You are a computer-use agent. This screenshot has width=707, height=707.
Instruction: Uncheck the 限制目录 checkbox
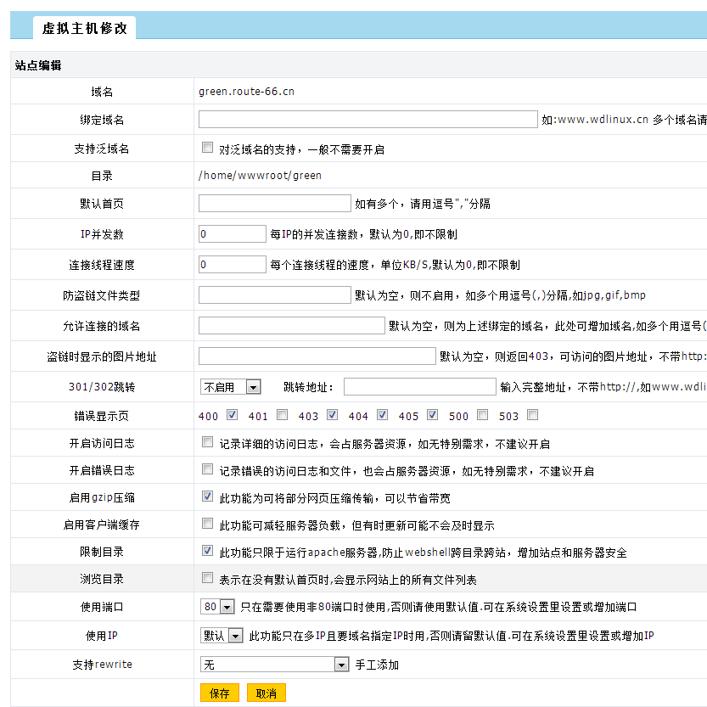pos(207,551)
